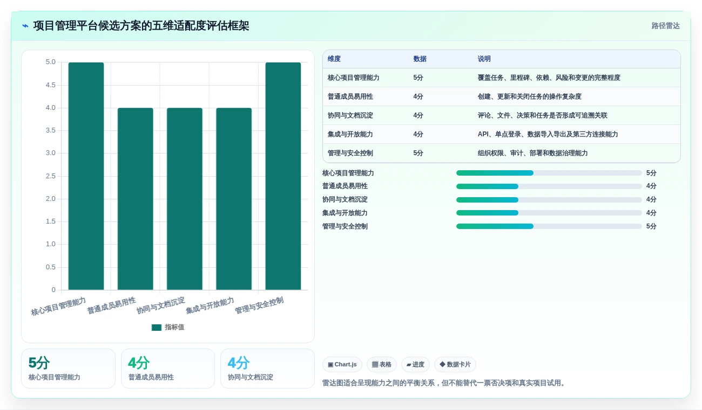This screenshot has width=702, height=410.
Task: Click the 核心项目管理能力 bar in chart
Action: [86, 176]
